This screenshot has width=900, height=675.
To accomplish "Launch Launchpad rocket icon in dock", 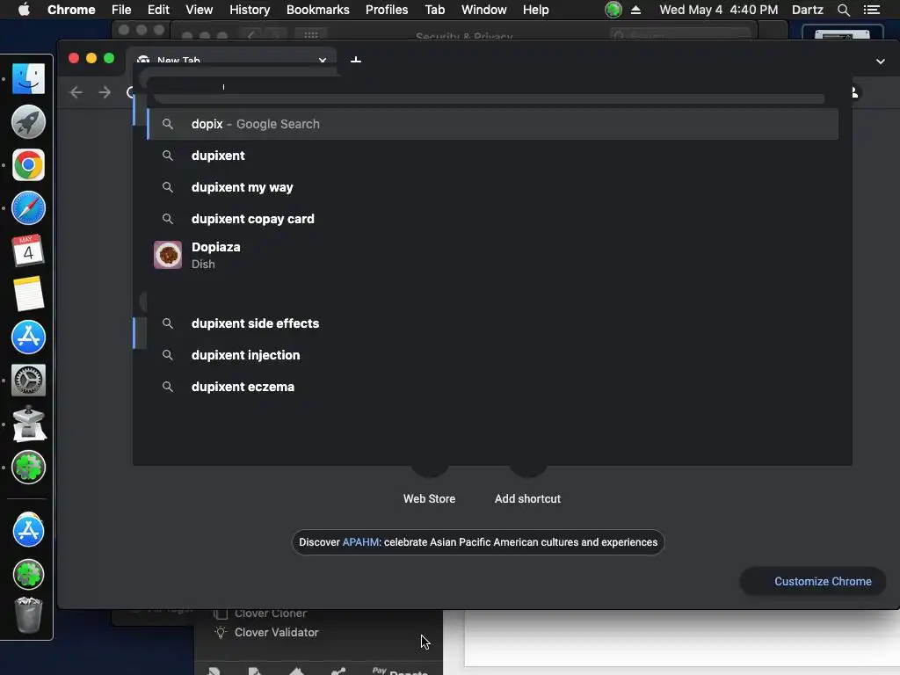I will 28,121.
